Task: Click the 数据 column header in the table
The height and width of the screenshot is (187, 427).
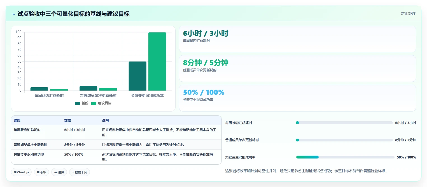Action: coord(67,120)
